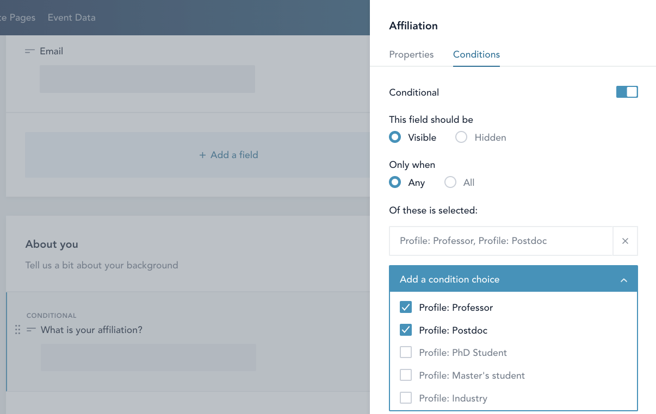
Task: Click the Add a field button
Action: coord(228,155)
